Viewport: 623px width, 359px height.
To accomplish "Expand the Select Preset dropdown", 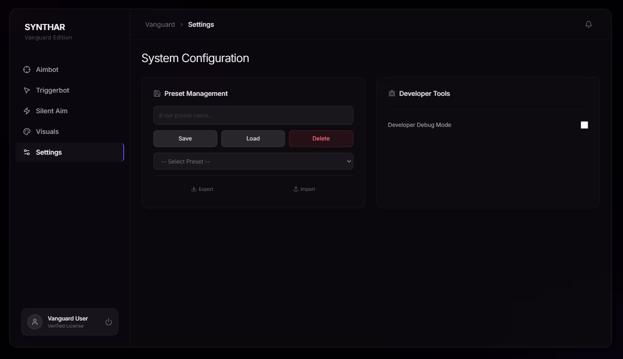I will pos(253,161).
